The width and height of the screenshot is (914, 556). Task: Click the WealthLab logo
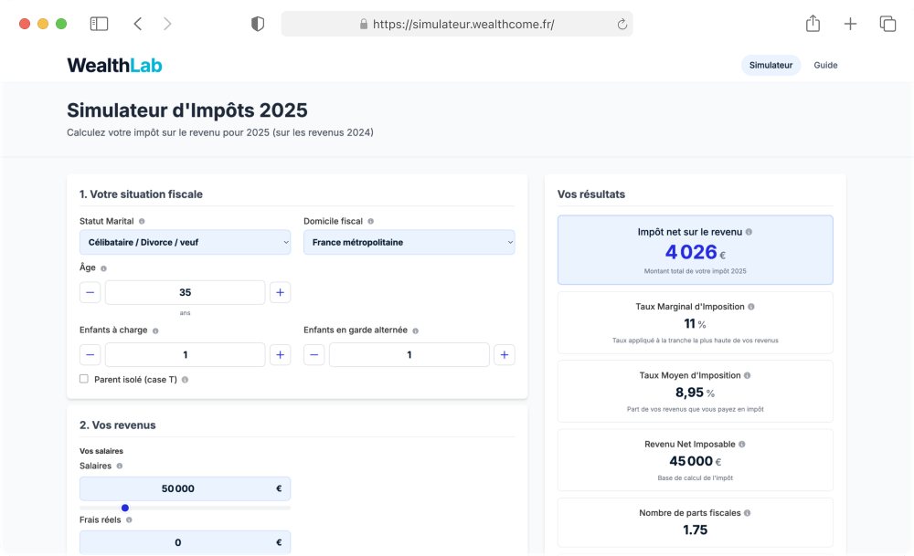(x=113, y=65)
